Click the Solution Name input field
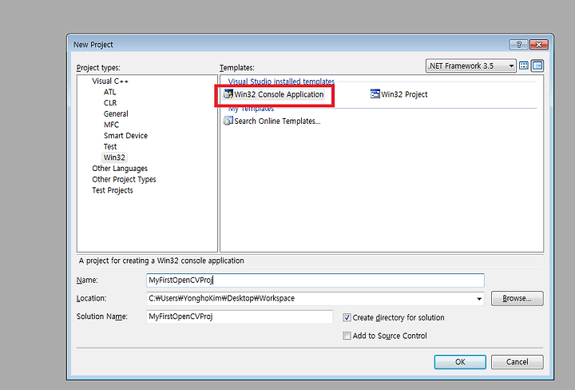The image size is (575, 390). click(x=240, y=316)
